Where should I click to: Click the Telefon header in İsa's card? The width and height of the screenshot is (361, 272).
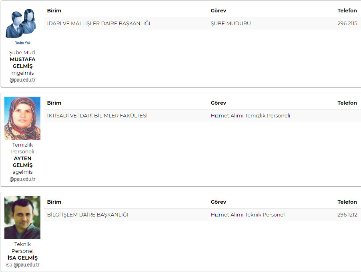347,202
